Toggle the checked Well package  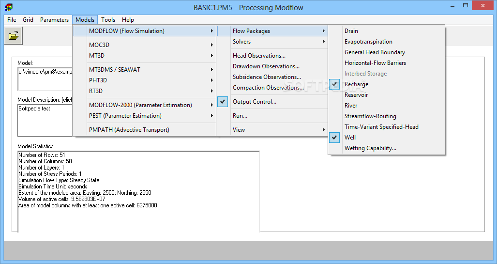pyautogui.click(x=386, y=138)
